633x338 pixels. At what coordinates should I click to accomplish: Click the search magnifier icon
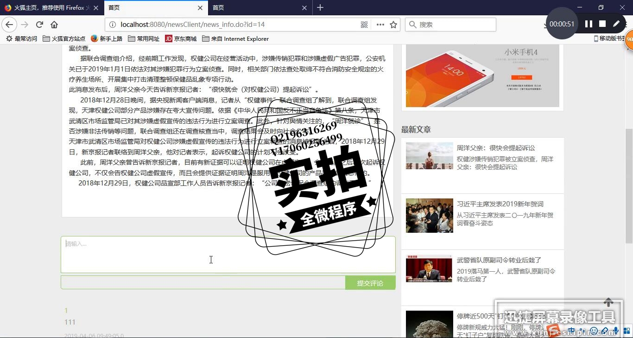pyautogui.click(x=412, y=25)
